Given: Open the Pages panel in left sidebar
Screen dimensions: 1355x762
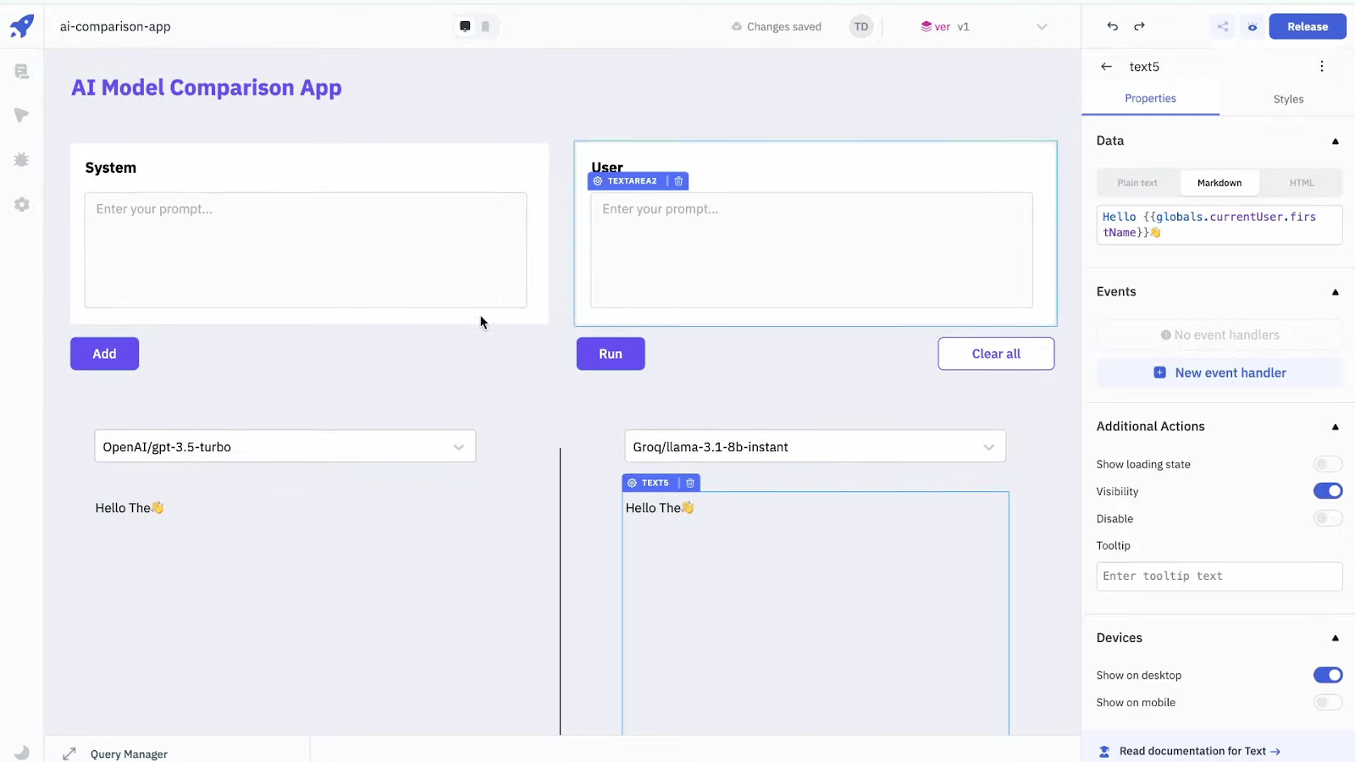Looking at the screenshot, I should (22, 72).
